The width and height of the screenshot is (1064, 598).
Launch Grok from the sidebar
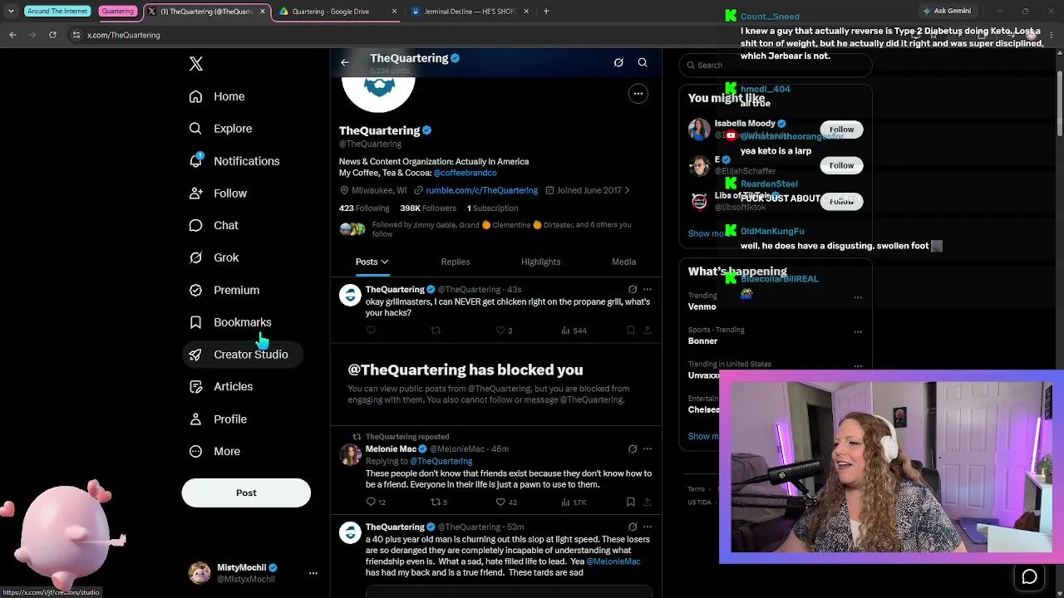coord(214,257)
